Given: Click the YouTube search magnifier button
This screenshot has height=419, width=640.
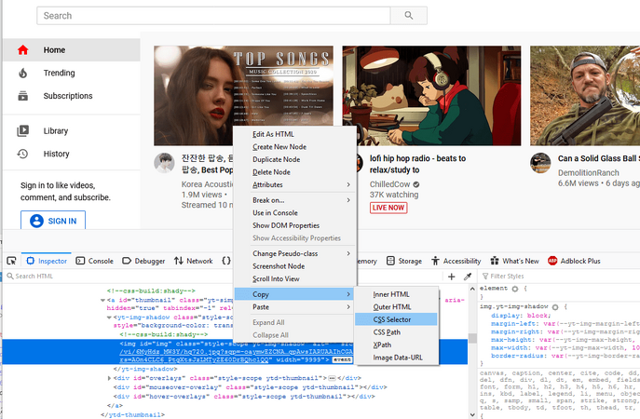Looking at the screenshot, I should [409, 16].
